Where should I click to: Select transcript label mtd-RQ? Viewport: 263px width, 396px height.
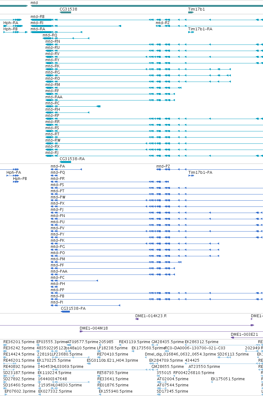(50, 35)
